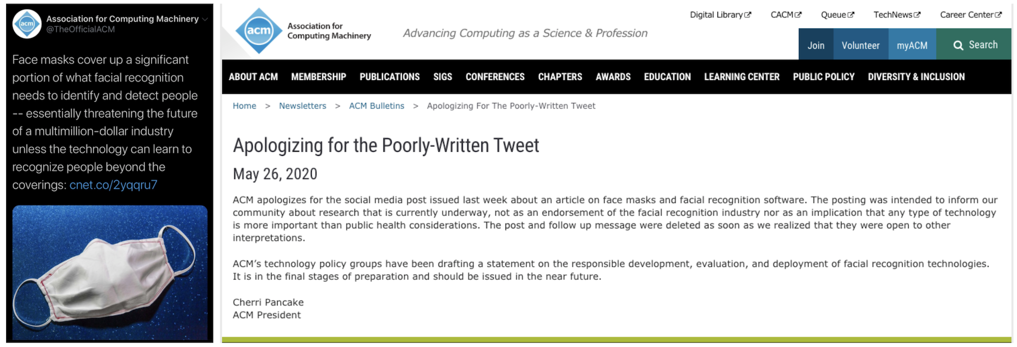The height and width of the screenshot is (347, 1017).
Task: Open the ACM Bulletins breadcrumb
Action: [x=376, y=106]
